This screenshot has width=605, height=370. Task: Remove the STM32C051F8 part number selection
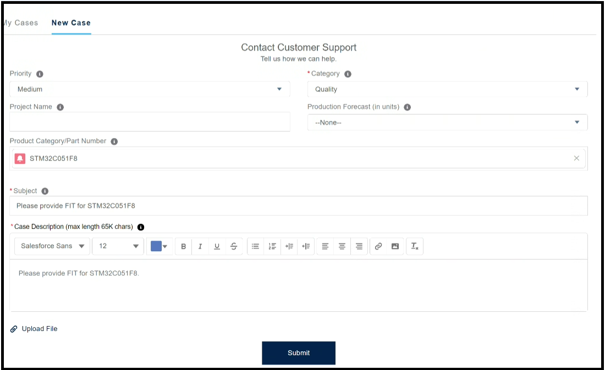[x=576, y=158]
